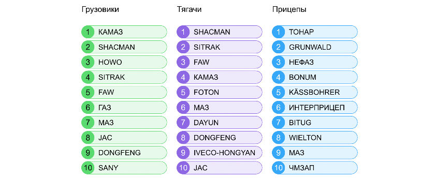Click the green number 6 badge beside ГАЗ
The width and height of the screenshot is (434, 192).
pos(88,107)
